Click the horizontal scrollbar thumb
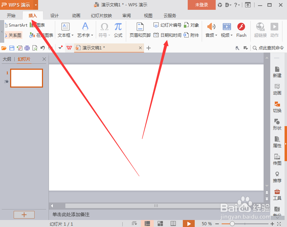This screenshot has width=287, height=227. coord(156,206)
